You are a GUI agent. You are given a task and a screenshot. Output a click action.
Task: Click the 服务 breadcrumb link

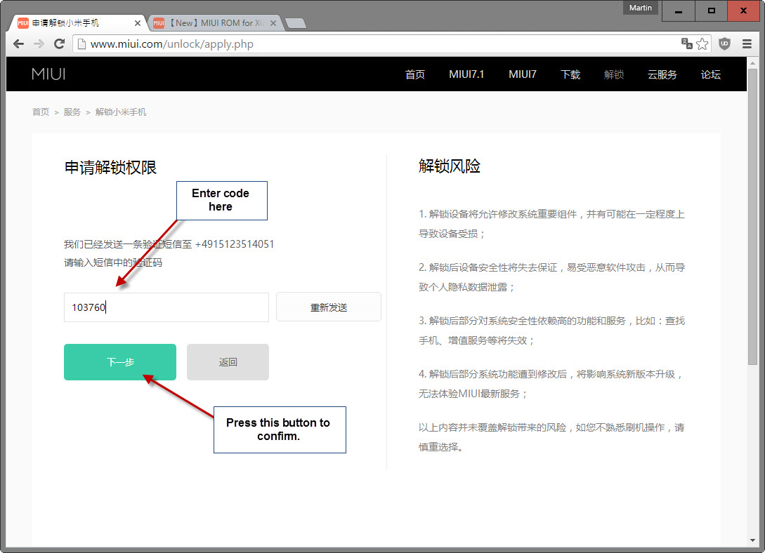[72, 112]
